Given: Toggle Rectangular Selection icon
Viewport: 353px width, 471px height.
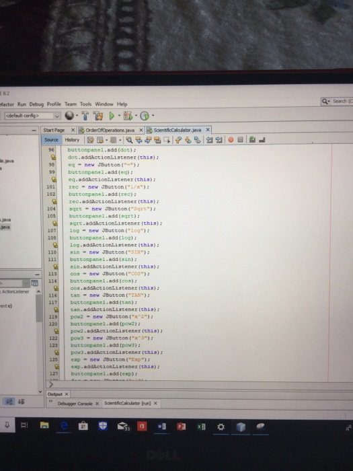Looking at the screenshot, I should [167, 140].
